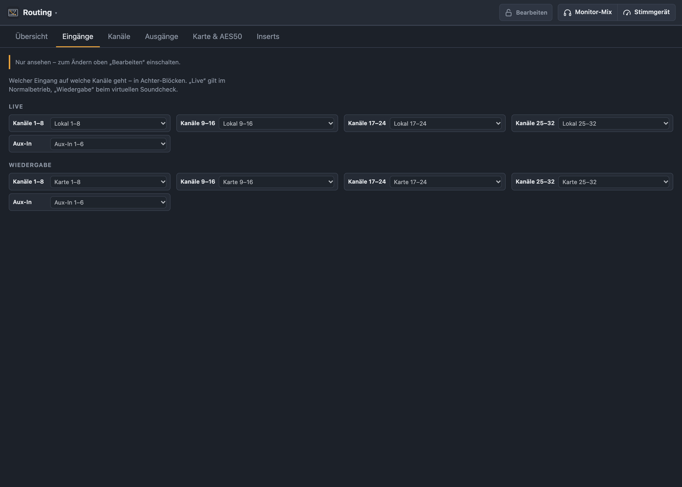Screen dimensions: 682x487
Task: Go to the Kanäle tab
Action: click(119, 37)
